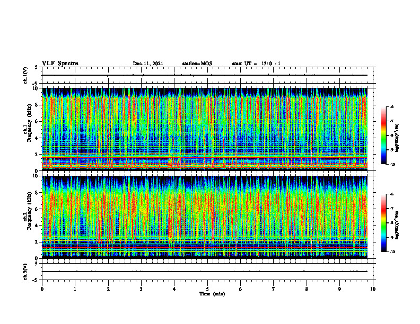The image size is (420, 324).
Task: Click ch.1 frequency tick label "6"
Action: (x=37, y=122)
